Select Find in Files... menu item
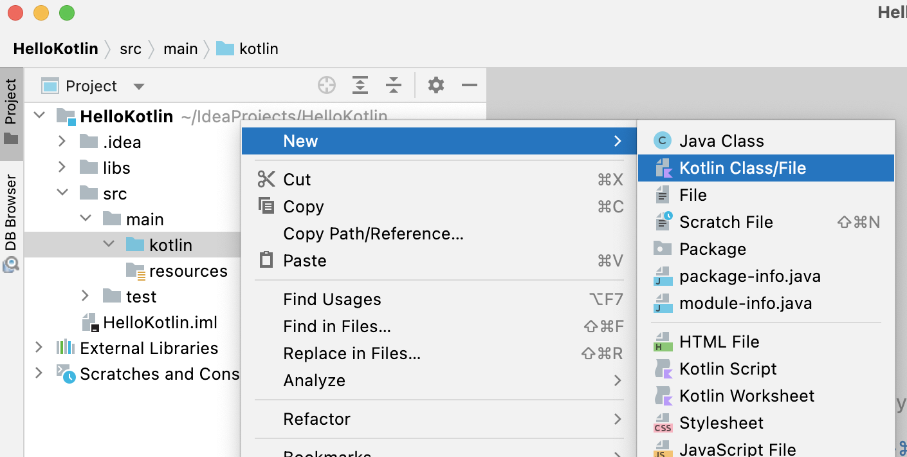This screenshot has height=457, width=907. (x=439, y=326)
